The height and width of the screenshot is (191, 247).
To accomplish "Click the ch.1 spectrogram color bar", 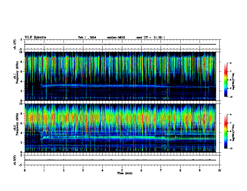I will [x=226, y=80].
